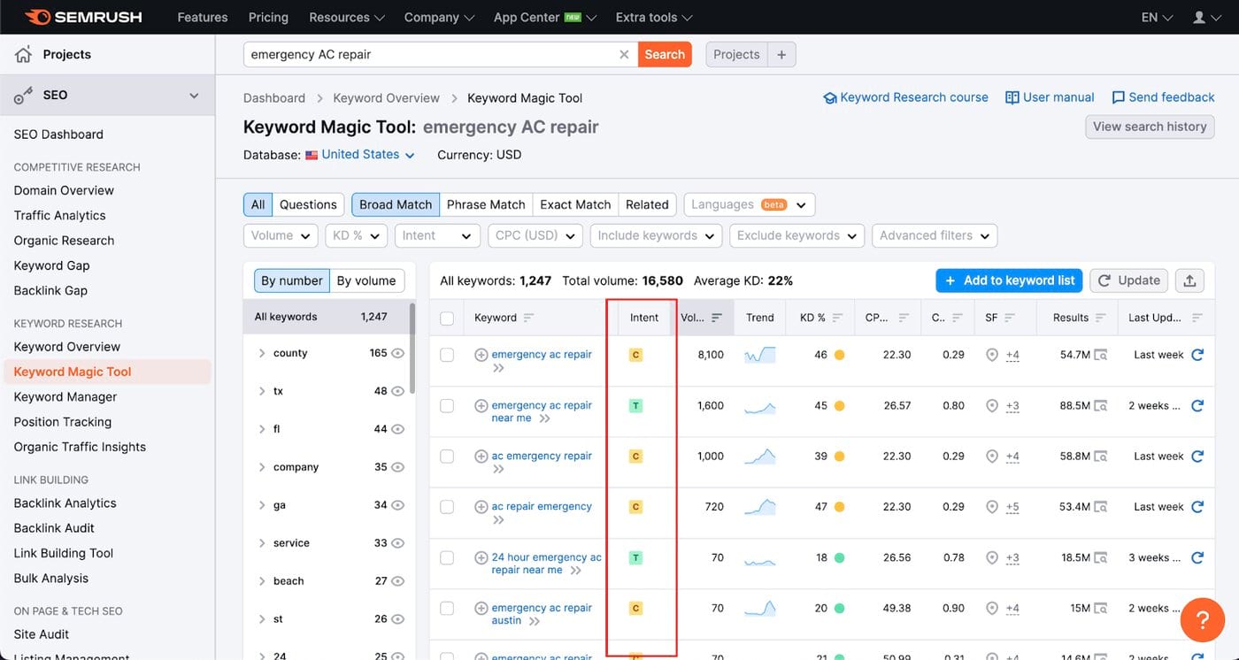Viewport: 1239px width, 660px height.
Task: Open the orange help question-mark bubble
Action: [1203, 619]
